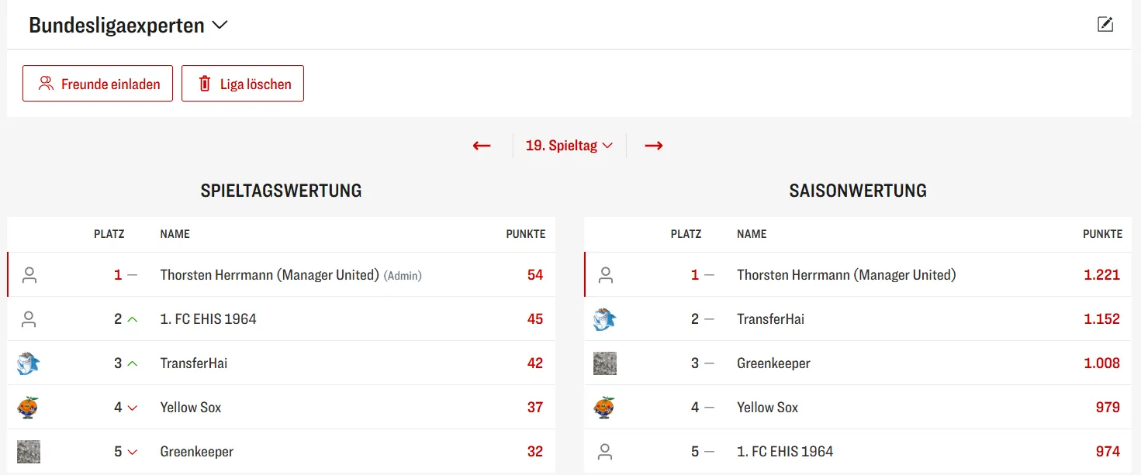Click TransferHai shark avatar in Spieltagswertung
The image size is (1141, 475).
pyautogui.click(x=29, y=363)
